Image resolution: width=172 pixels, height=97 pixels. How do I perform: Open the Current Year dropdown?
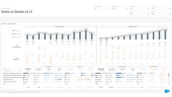[120, 9]
